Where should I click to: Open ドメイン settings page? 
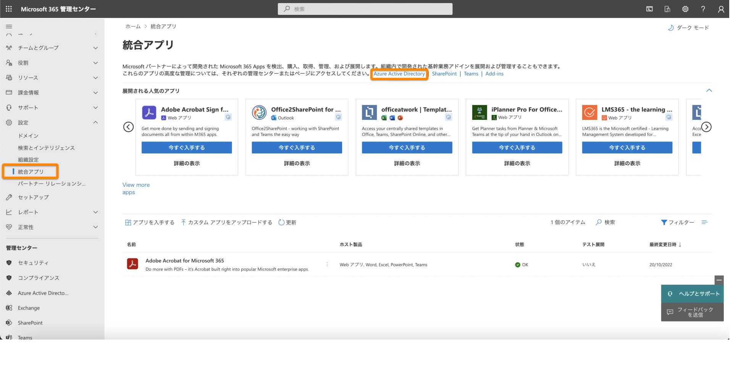(x=28, y=136)
